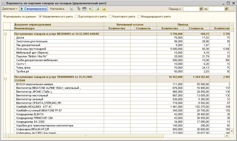Collapse the МСК00001 document group
The height and width of the screenshot is (141, 237).
click(x=5, y=34)
